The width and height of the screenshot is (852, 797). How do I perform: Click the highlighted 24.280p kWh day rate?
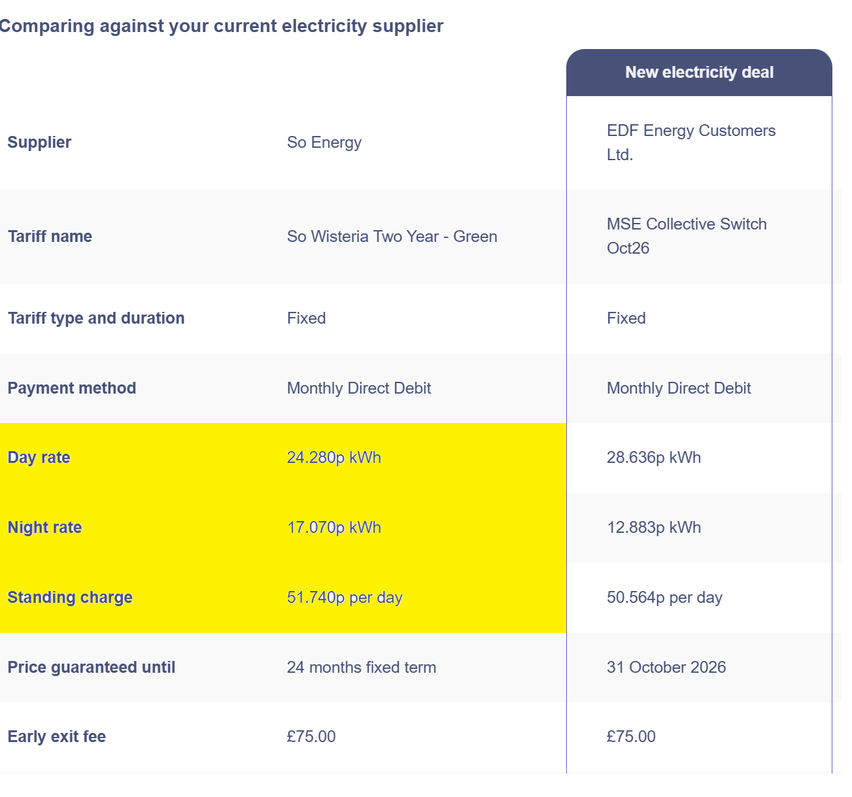pyautogui.click(x=333, y=458)
